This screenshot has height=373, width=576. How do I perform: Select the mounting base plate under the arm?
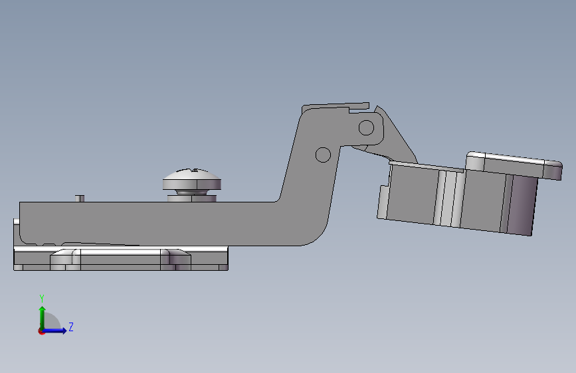pyautogui.click(x=120, y=259)
